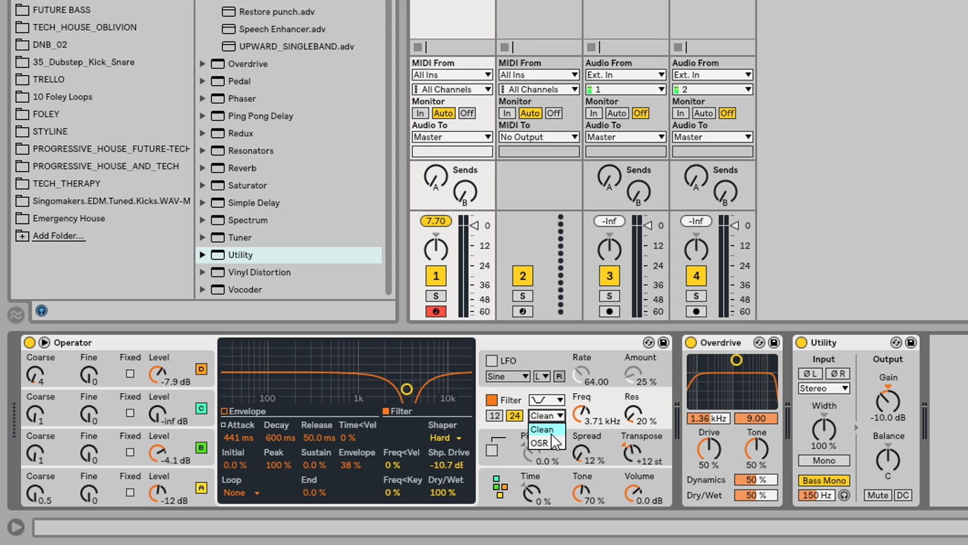Click the Overdrive Drive knob
Screen dimensions: 968x545
pyautogui.click(x=708, y=449)
